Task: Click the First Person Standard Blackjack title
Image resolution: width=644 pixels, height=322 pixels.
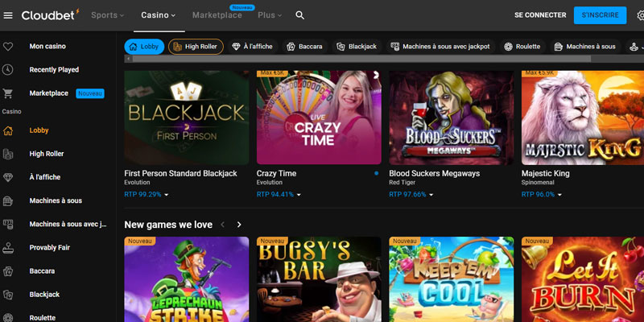Action: (x=180, y=174)
